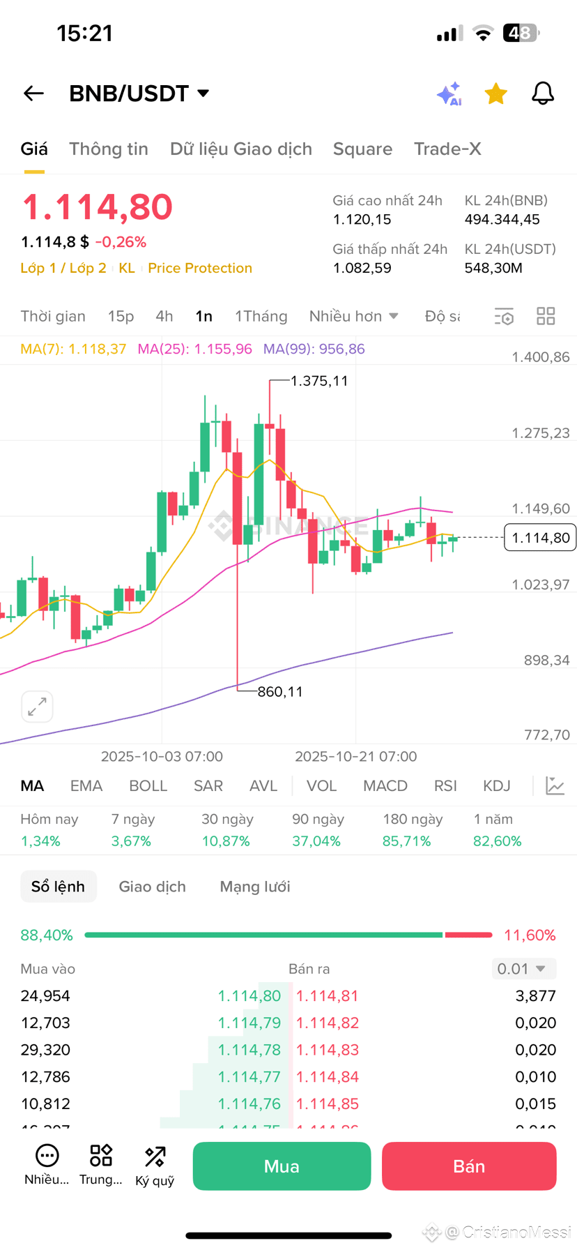Tap the KL tag
Screen dimensions: 577x1250
click(127, 269)
